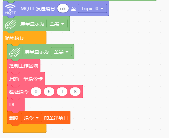The width and height of the screenshot is (169, 138).
Task: Edit the 验证指令 value 8 field
Action: [75, 92]
